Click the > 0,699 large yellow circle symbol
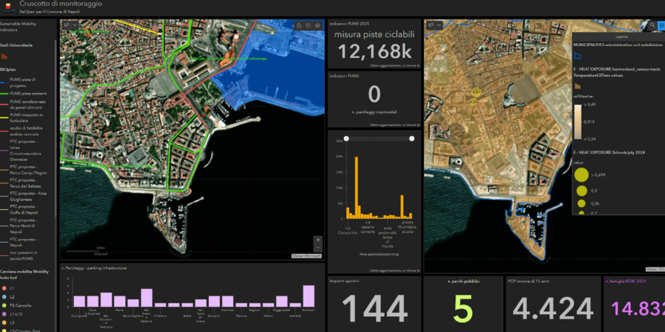This screenshot has height=332, width=665. 582,175
